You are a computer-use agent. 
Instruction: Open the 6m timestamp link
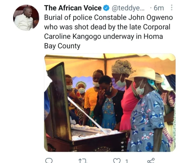point(159,8)
